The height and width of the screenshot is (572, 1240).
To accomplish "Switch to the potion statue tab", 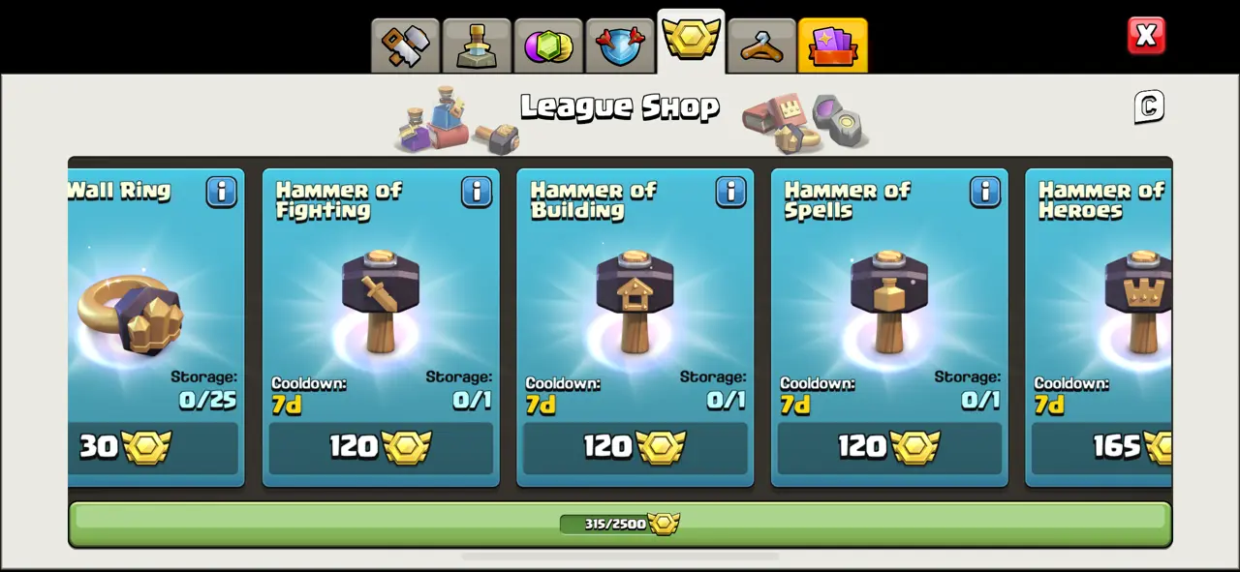I will click(477, 45).
